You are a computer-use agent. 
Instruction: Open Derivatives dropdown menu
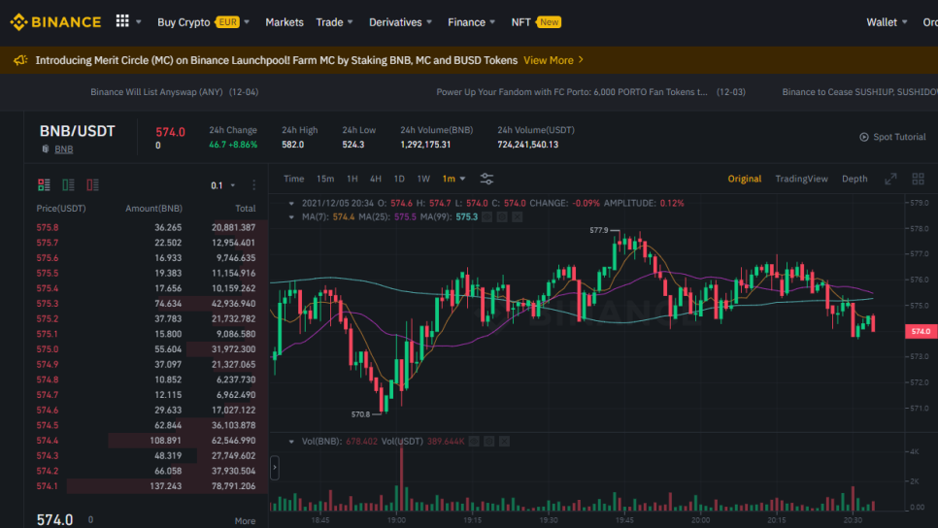400,22
